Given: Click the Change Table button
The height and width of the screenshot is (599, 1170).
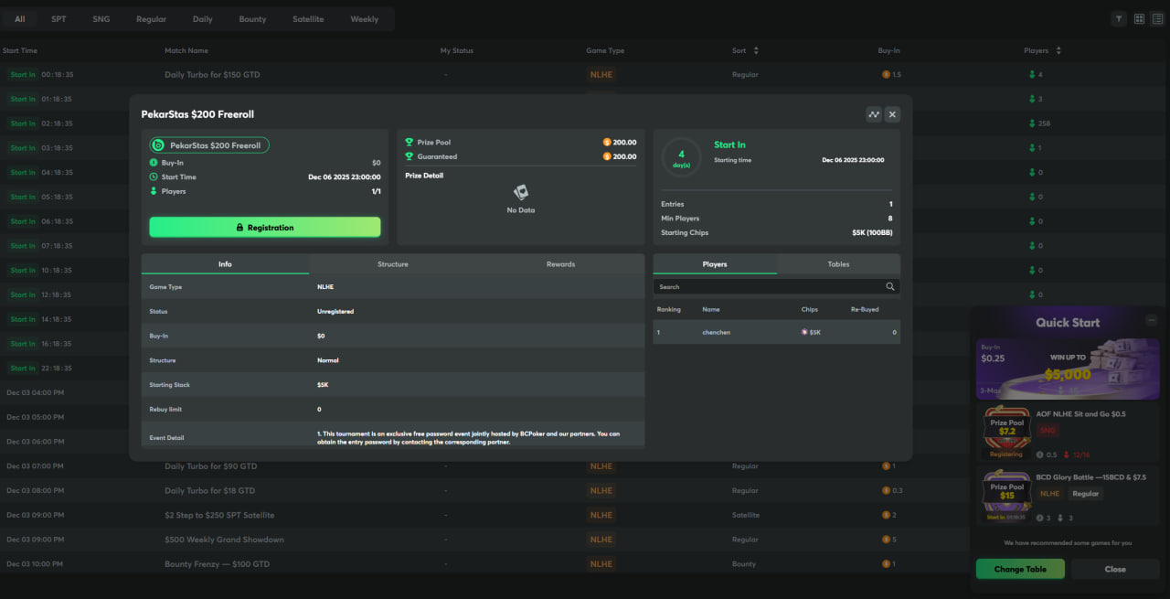Looking at the screenshot, I should click(x=1021, y=569).
